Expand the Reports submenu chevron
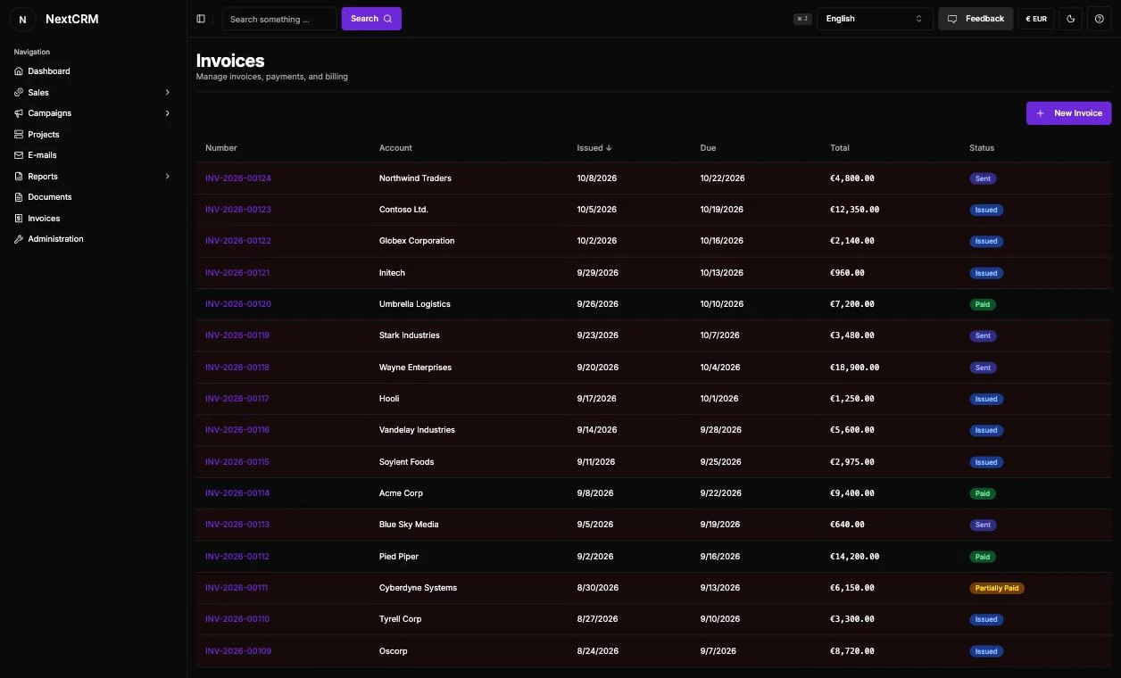 point(167,177)
